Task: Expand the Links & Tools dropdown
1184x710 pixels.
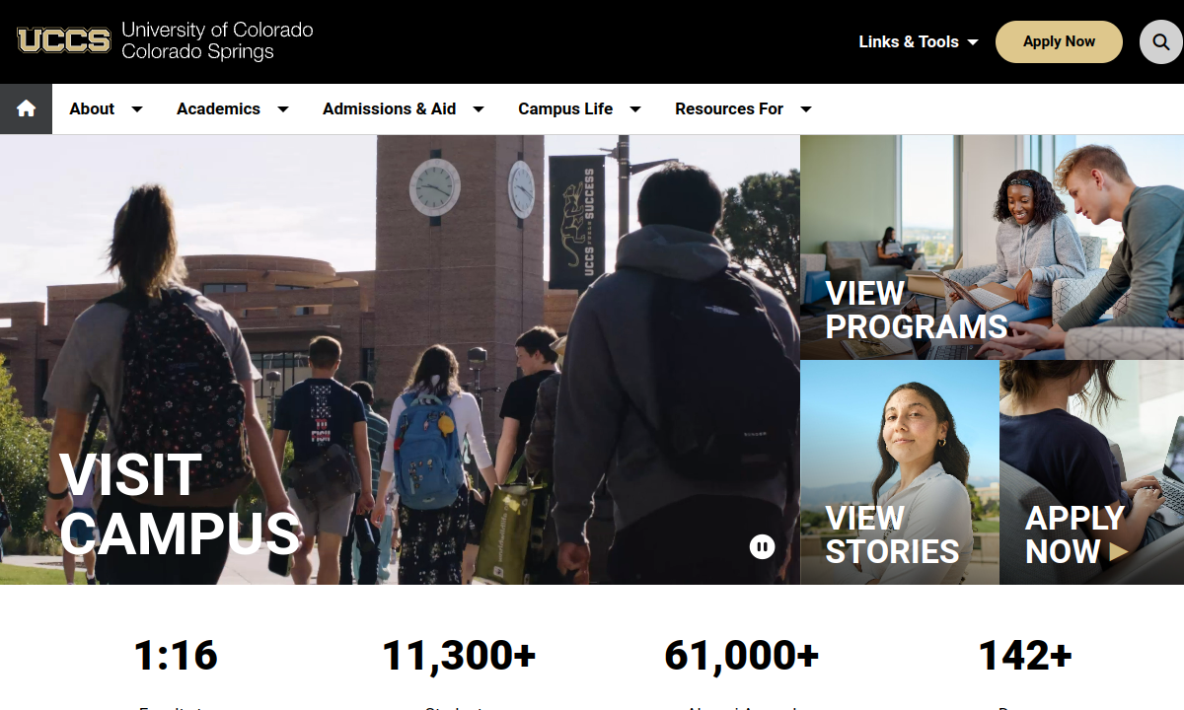Action: tap(918, 41)
